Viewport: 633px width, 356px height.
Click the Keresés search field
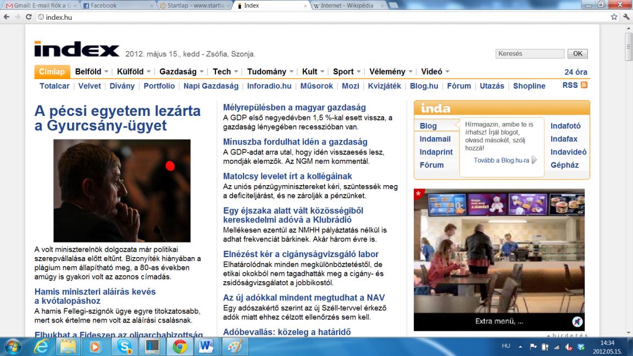pyautogui.click(x=530, y=54)
